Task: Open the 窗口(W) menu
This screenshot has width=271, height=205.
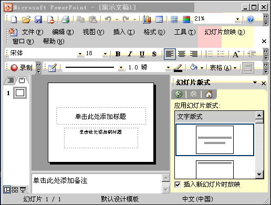Action: click(23, 42)
